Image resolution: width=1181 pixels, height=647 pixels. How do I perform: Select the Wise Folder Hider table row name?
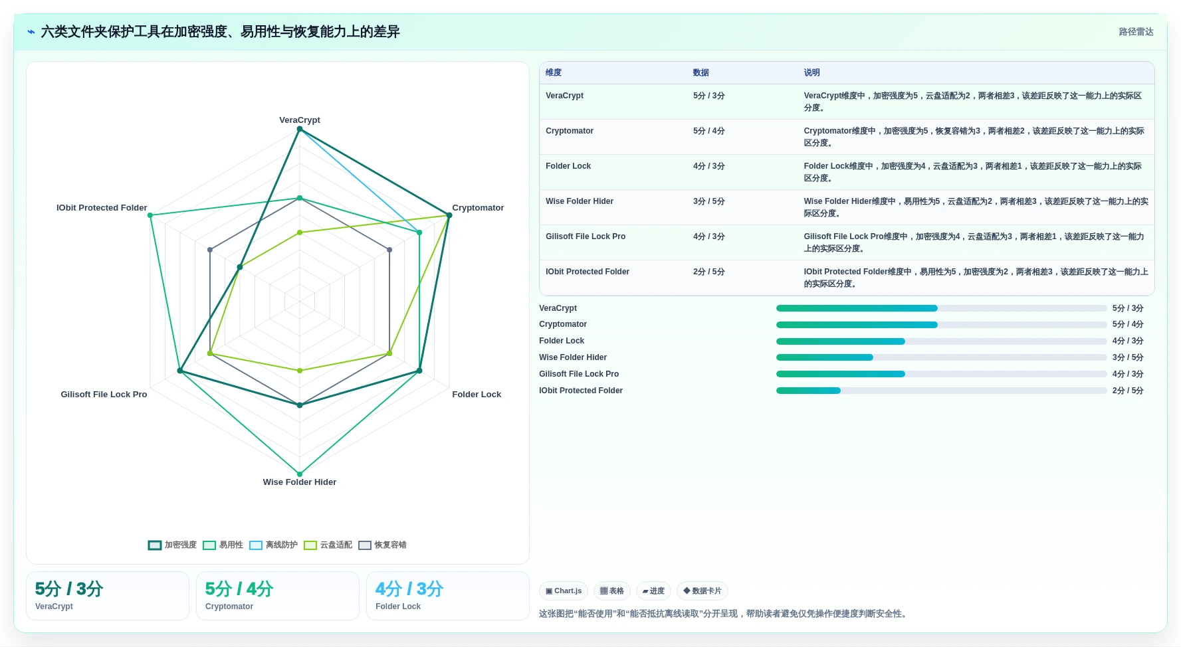(580, 201)
